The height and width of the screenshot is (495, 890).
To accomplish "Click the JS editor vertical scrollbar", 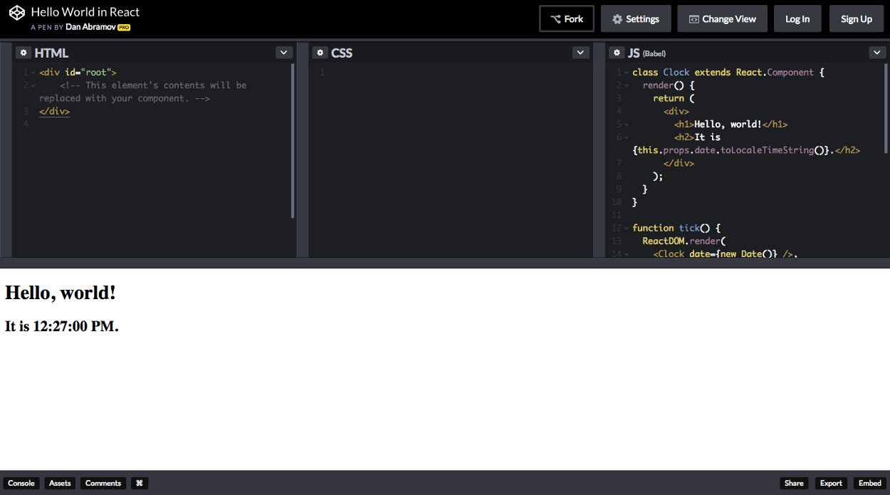I will click(886, 108).
